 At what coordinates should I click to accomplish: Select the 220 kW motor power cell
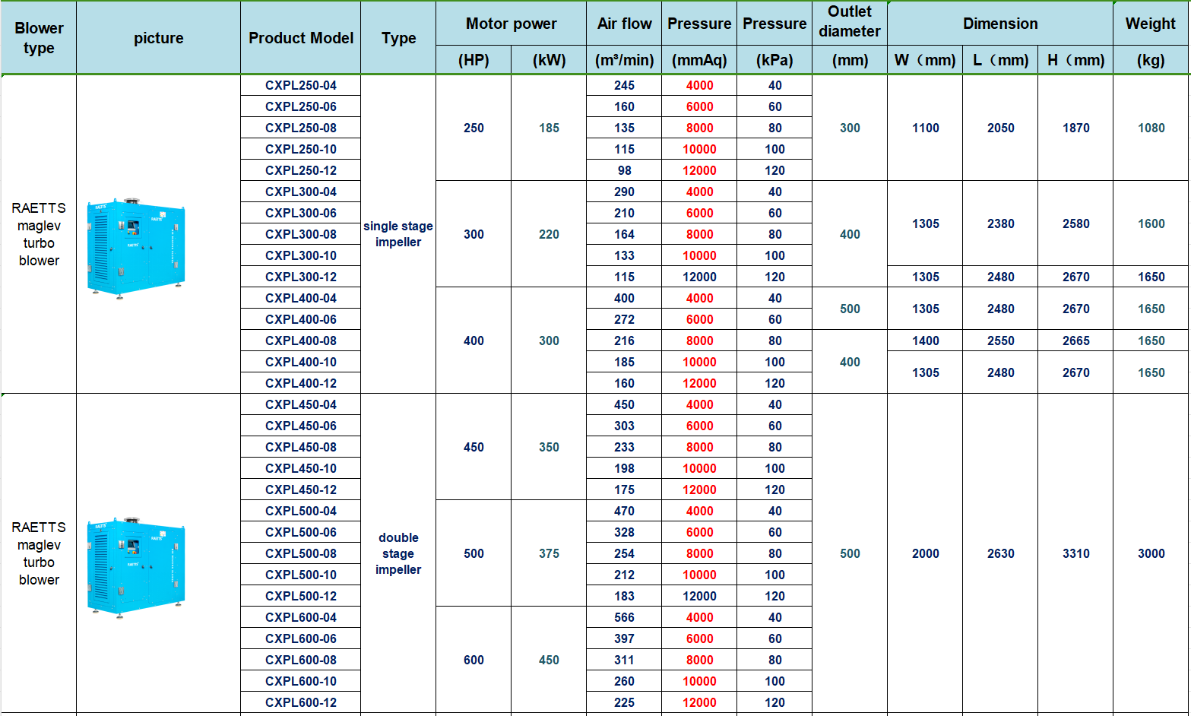click(549, 234)
